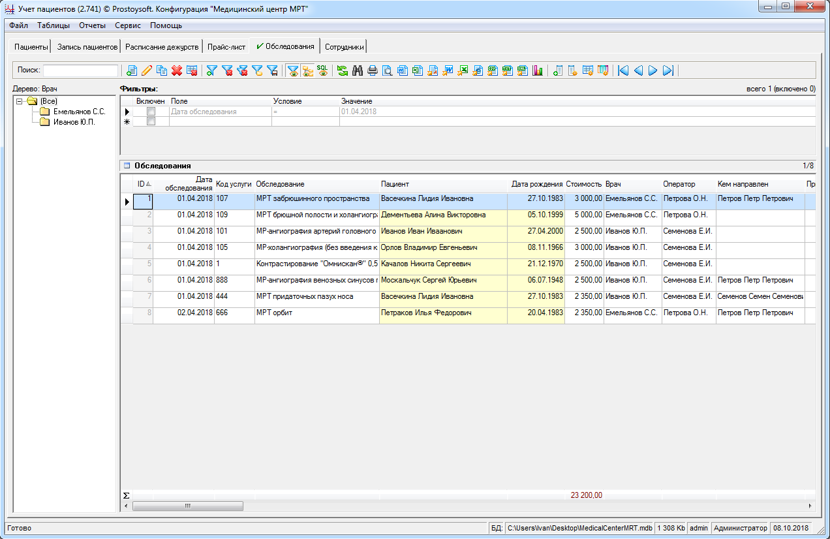
Task: Click the binoculars find icon
Action: click(x=358, y=70)
